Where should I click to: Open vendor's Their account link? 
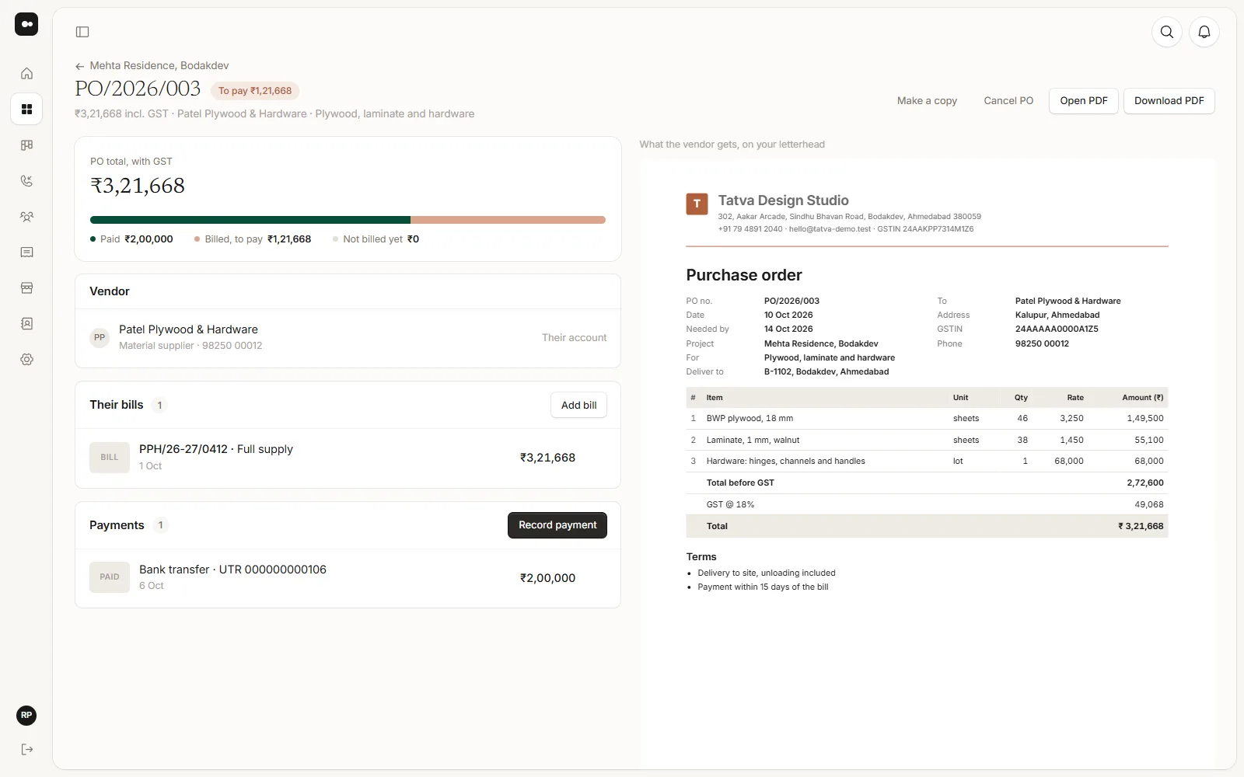[574, 338]
